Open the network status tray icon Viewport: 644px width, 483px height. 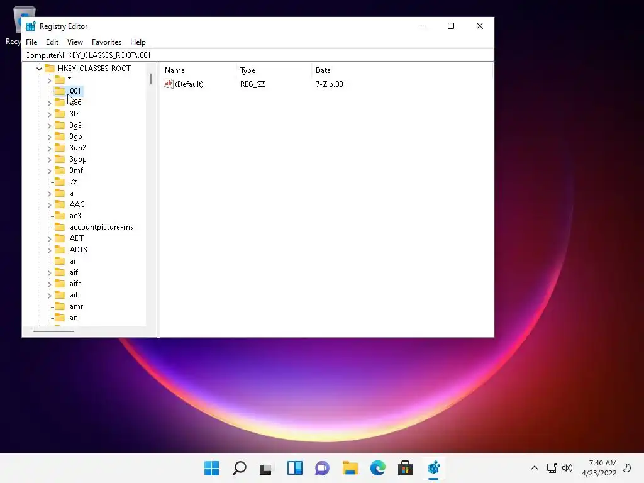(x=552, y=468)
